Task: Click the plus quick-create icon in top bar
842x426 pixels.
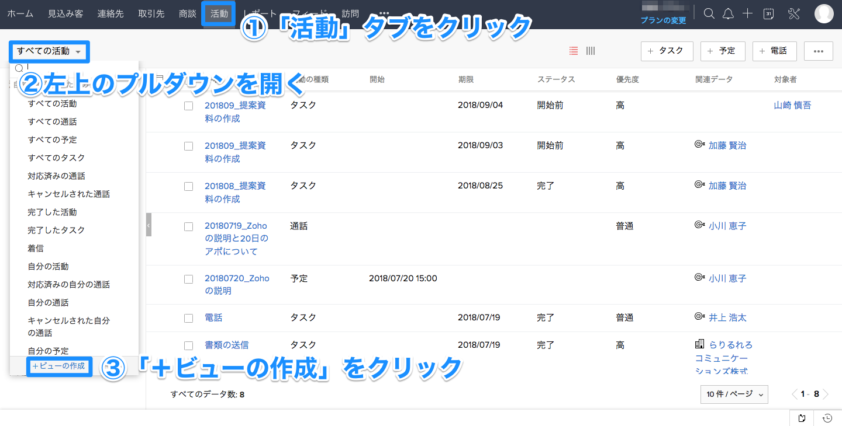Action: 747,13
